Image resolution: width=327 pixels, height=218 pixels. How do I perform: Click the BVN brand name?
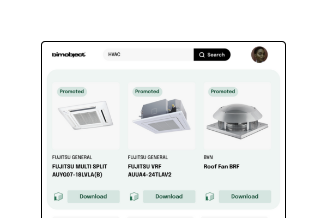[208, 158]
